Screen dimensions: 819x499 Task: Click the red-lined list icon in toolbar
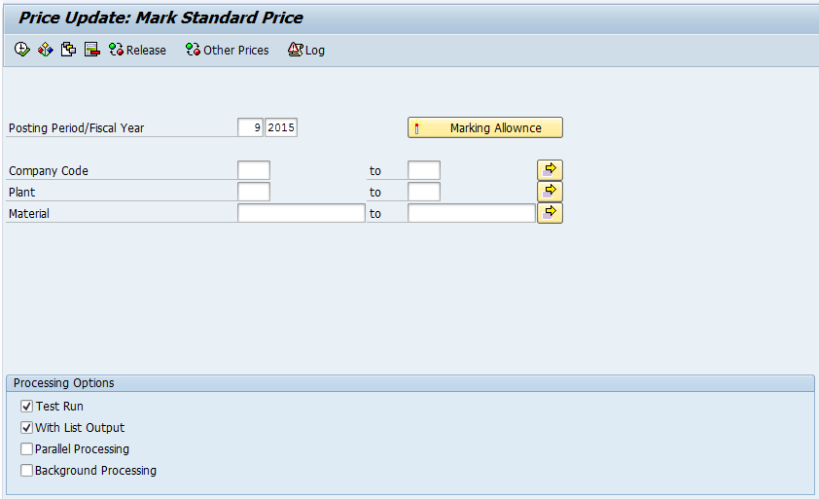tap(92, 50)
